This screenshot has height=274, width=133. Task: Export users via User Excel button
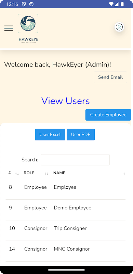click(x=50, y=135)
